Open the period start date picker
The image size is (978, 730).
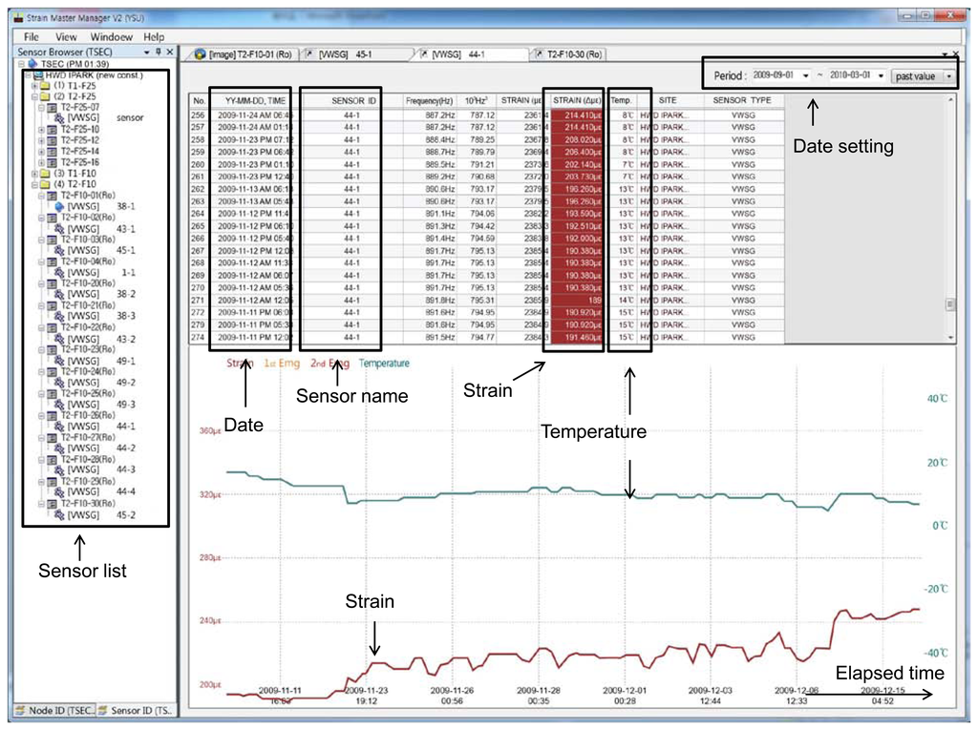click(806, 75)
